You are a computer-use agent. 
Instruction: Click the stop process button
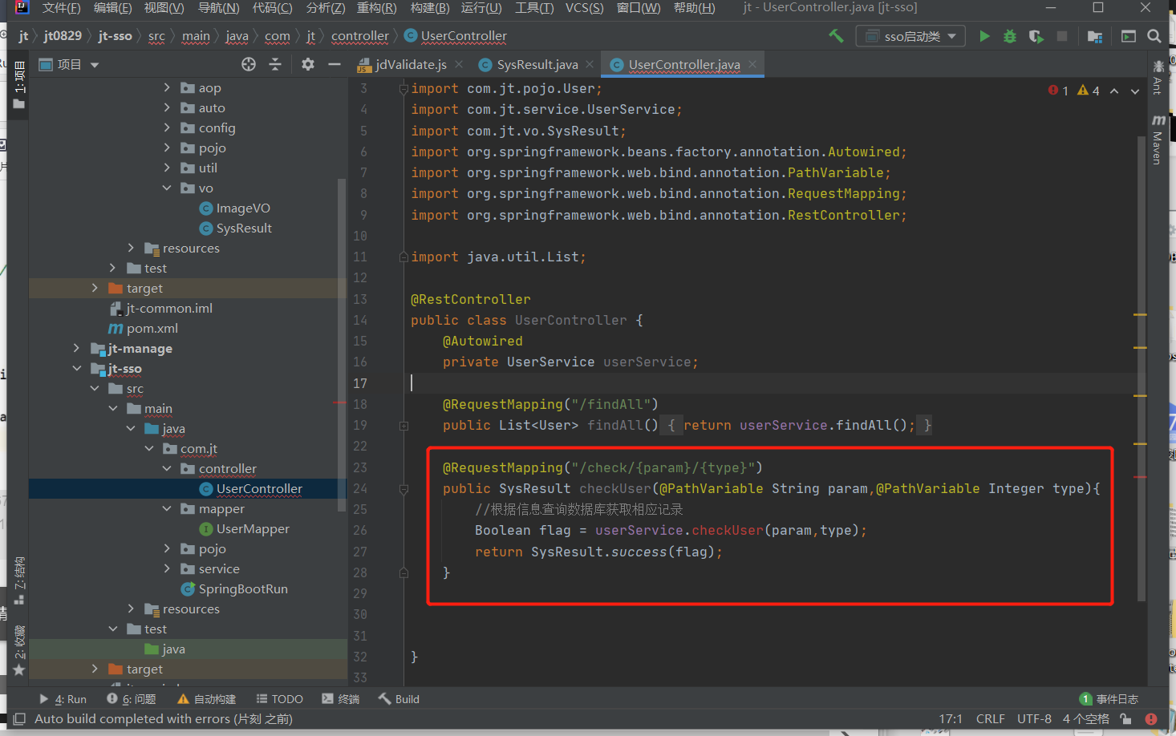[1062, 36]
